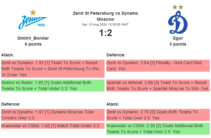Select the Spartak vs Akhmat bet row
This screenshot has height=138, width=211.
tap(158, 85)
